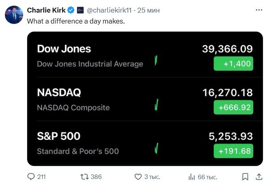
Task: Click the "What a difference a day makes." text
Action: click(x=75, y=21)
